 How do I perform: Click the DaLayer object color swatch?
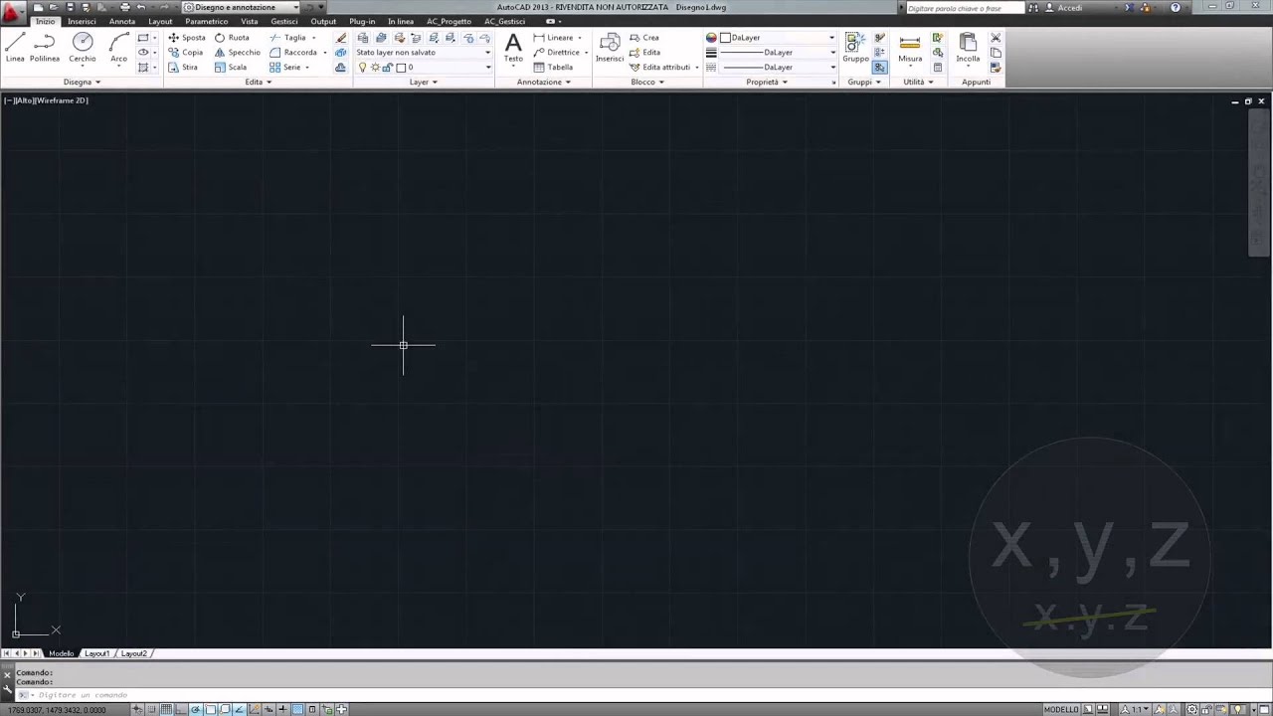click(726, 38)
